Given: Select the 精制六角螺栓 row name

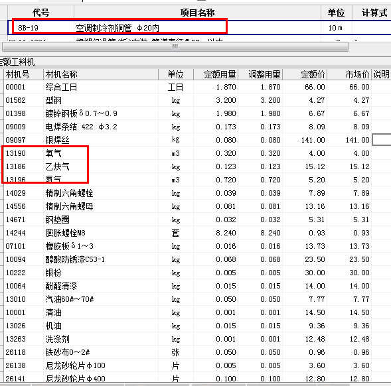Looking at the screenshot, I should [x=69, y=193].
